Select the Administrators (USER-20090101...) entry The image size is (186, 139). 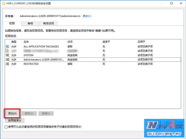coord(93,60)
